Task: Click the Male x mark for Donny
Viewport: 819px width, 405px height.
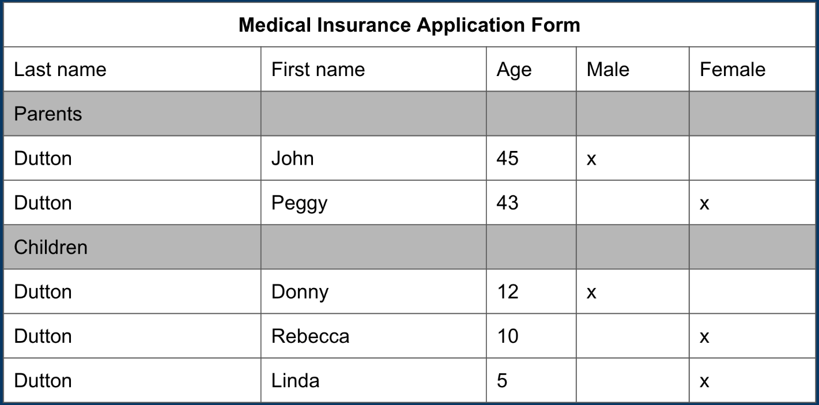Action: point(591,293)
